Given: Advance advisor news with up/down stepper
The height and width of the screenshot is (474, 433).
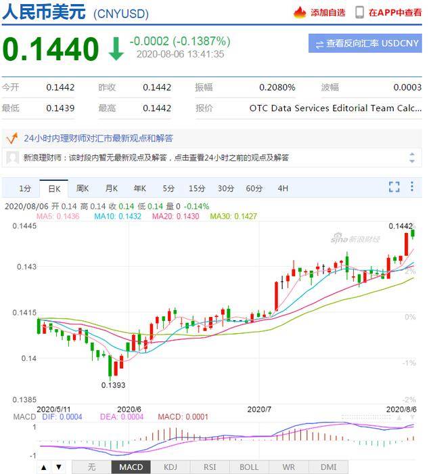Looking at the screenshot, I should coord(412,158).
